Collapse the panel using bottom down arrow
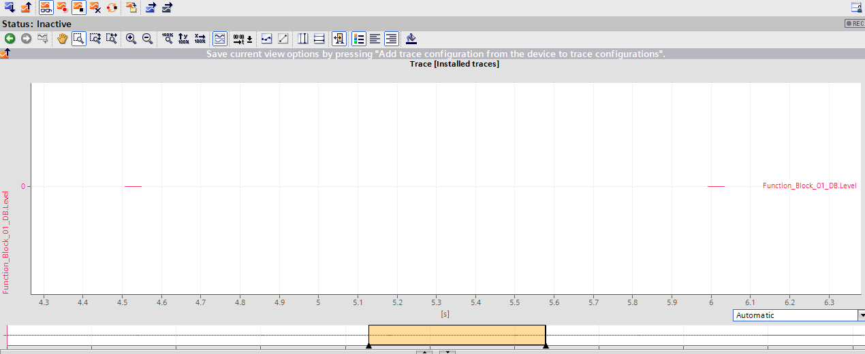The width and height of the screenshot is (865, 354). [x=447, y=352]
